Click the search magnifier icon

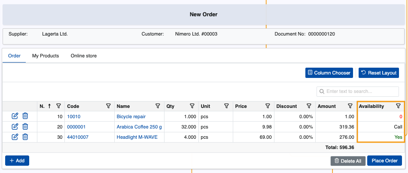(322, 92)
